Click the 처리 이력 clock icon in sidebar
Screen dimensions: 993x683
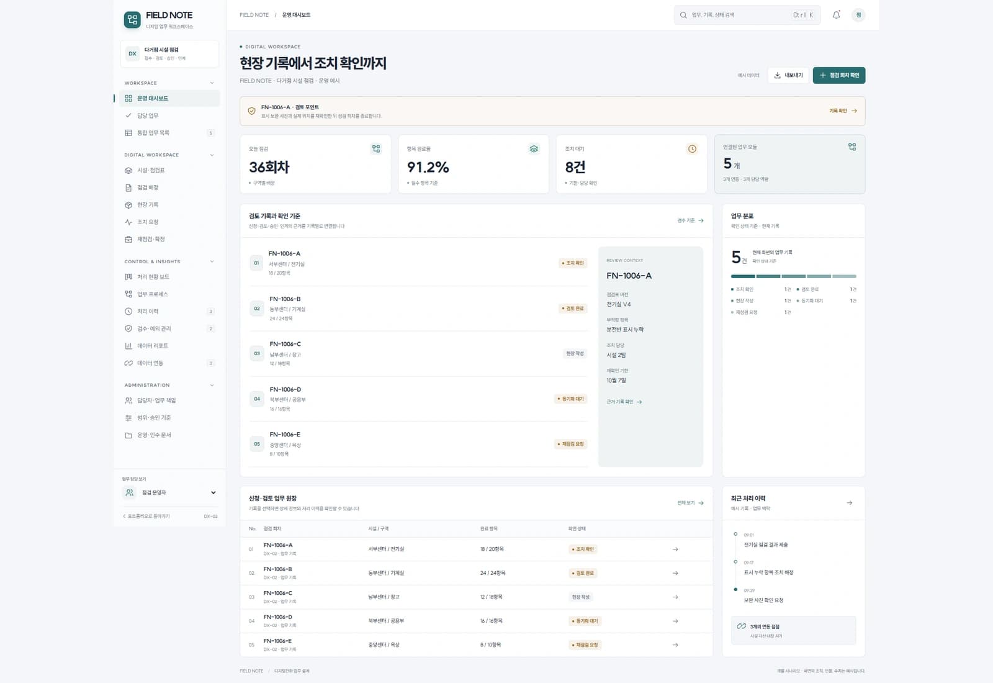128,311
